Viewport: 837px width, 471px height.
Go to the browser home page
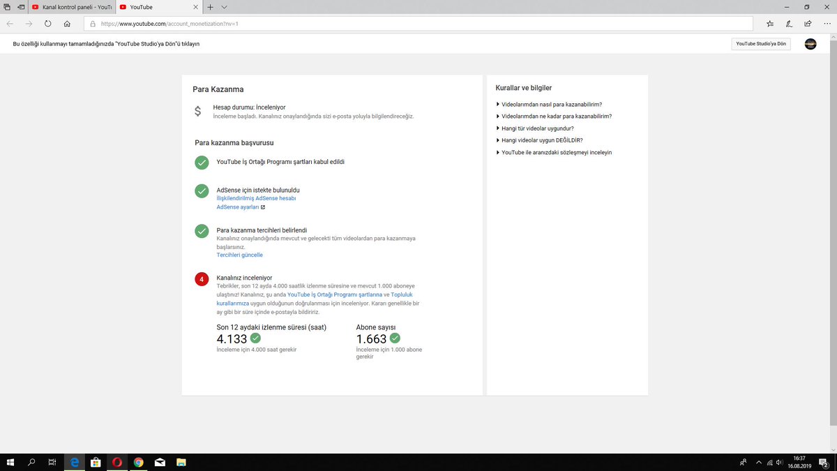tap(67, 23)
